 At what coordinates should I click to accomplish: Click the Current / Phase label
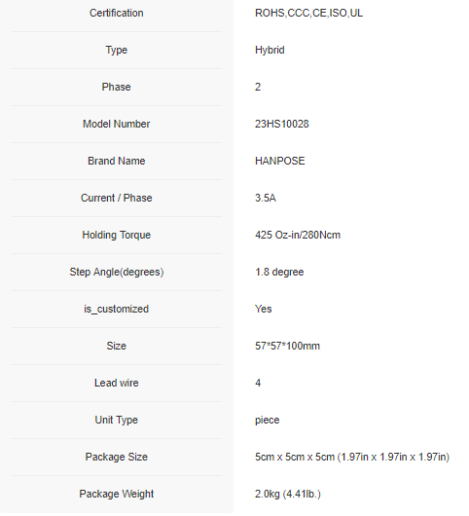(x=117, y=198)
